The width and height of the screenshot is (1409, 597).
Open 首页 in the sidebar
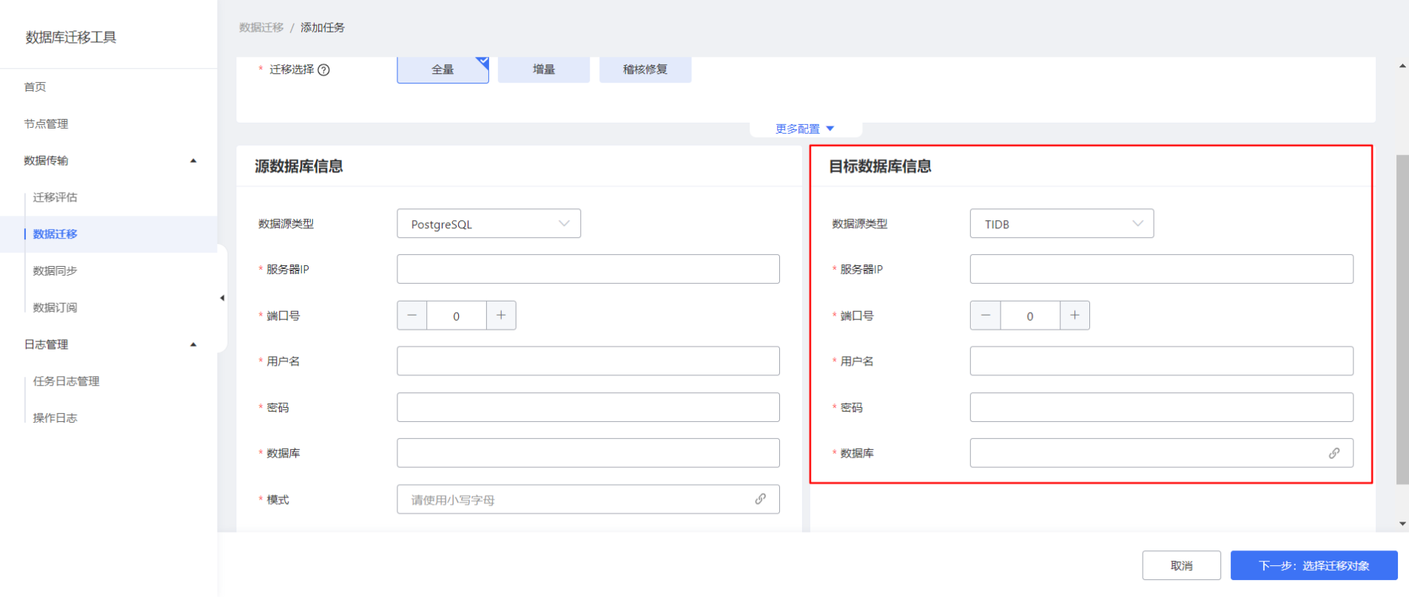(35, 87)
